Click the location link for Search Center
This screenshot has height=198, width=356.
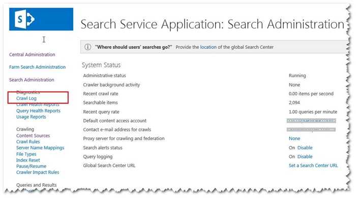coord(208,47)
